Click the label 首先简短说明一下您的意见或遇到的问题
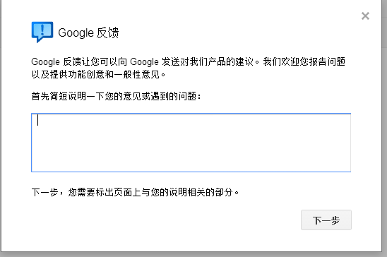The width and height of the screenshot is (387, 257). (116, 96)
